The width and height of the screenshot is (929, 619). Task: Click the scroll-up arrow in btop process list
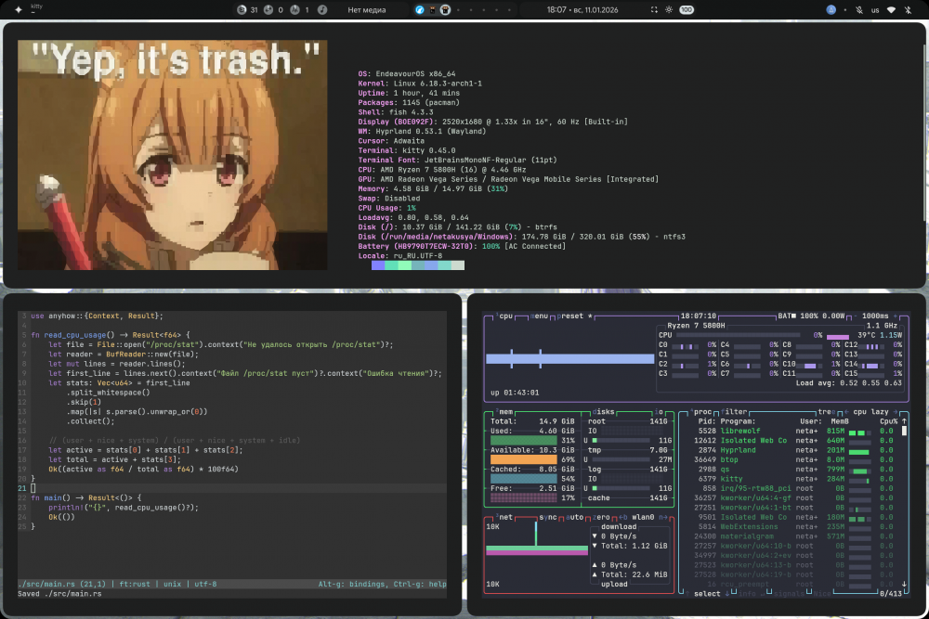[x=904, y=421]
